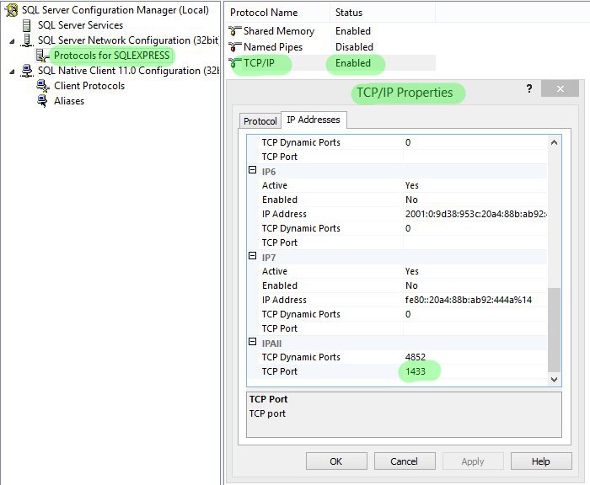Click the Aliases icon in tree

coord(43,101)
